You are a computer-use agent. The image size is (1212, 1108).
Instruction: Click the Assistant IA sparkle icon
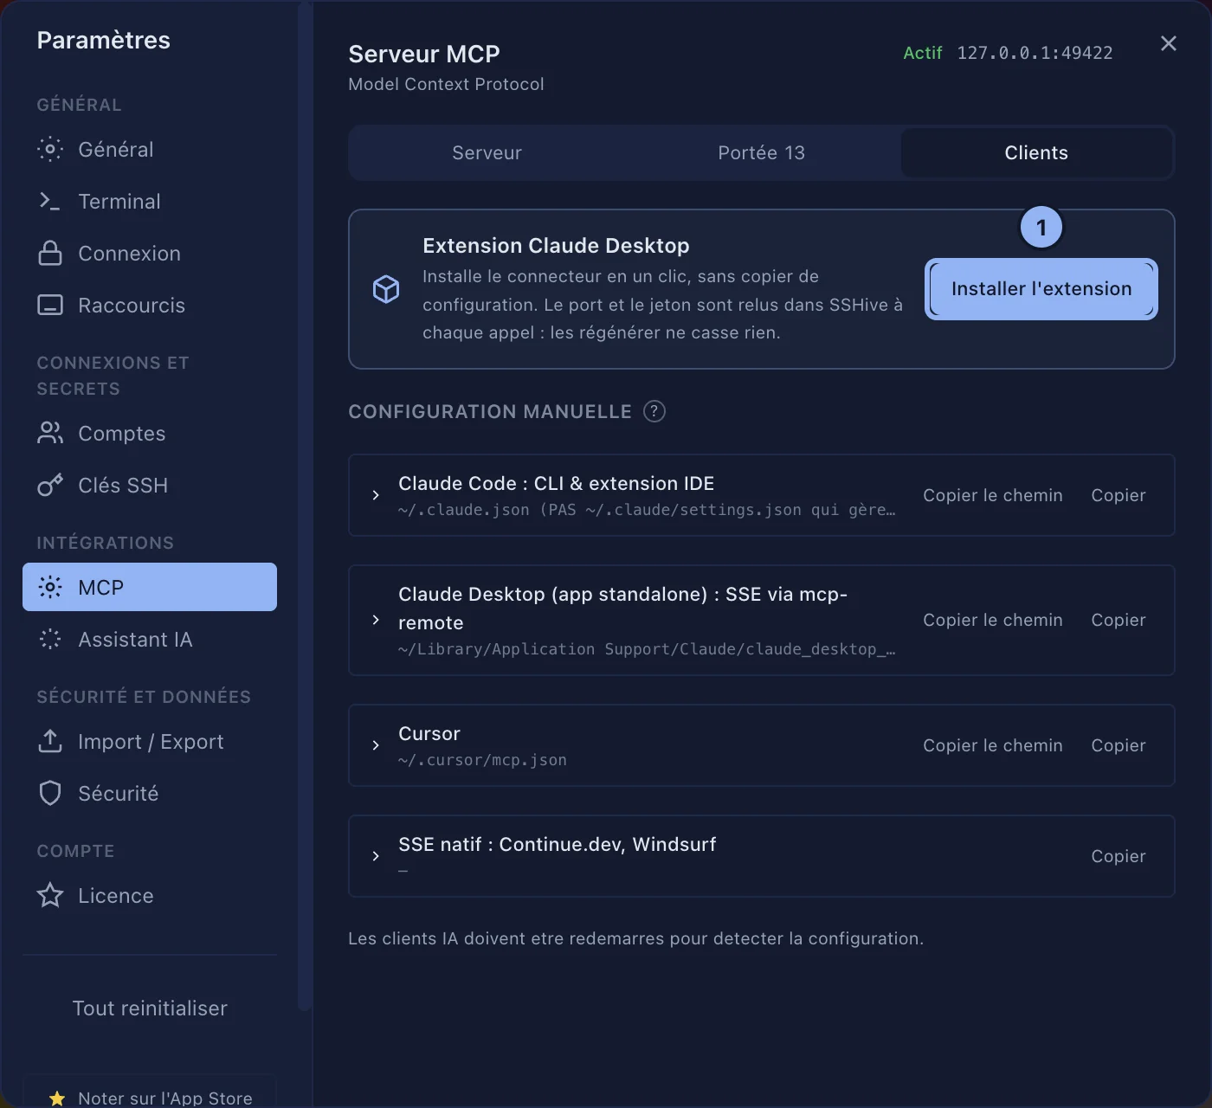tap(50, 639)
